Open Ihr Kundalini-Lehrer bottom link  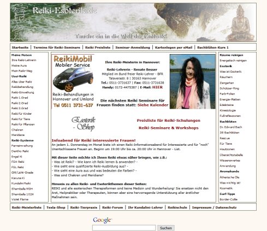tap(145, 208)
